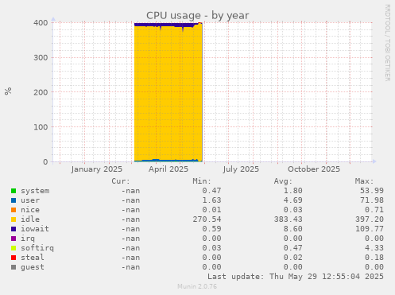Click the 'iowait' legend label
The width and height of the screenshot is (395, 295).
(35, 229)
